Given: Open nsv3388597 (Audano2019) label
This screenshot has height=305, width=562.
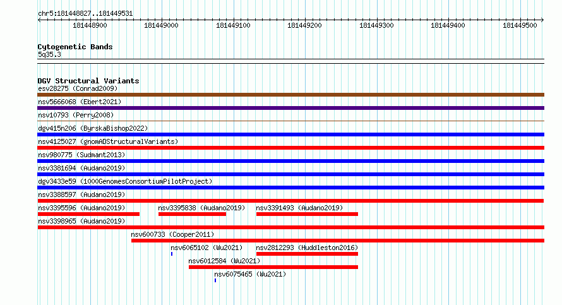Looking at the screenshot, I should tap(81, 194).
